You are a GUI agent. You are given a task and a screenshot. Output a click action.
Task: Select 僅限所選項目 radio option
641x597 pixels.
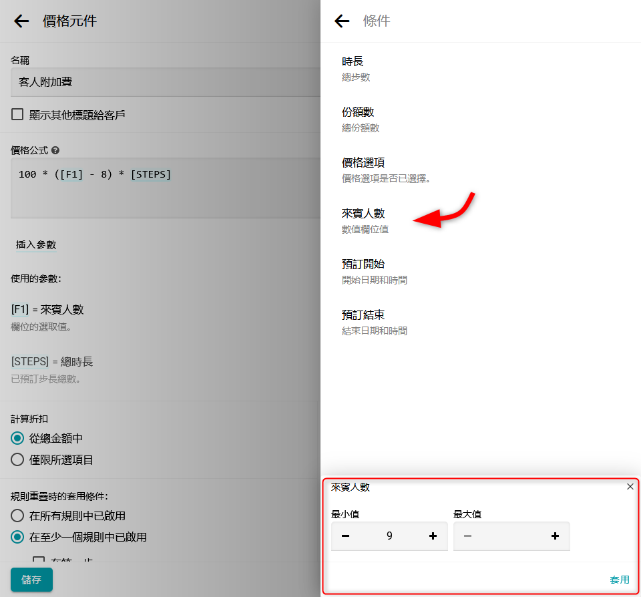(18, 460)
